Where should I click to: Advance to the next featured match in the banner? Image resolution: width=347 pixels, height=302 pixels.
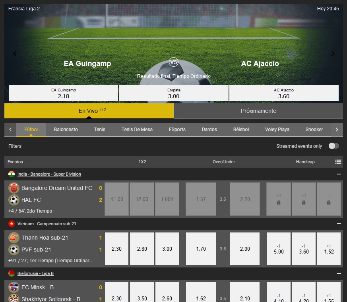333,54
